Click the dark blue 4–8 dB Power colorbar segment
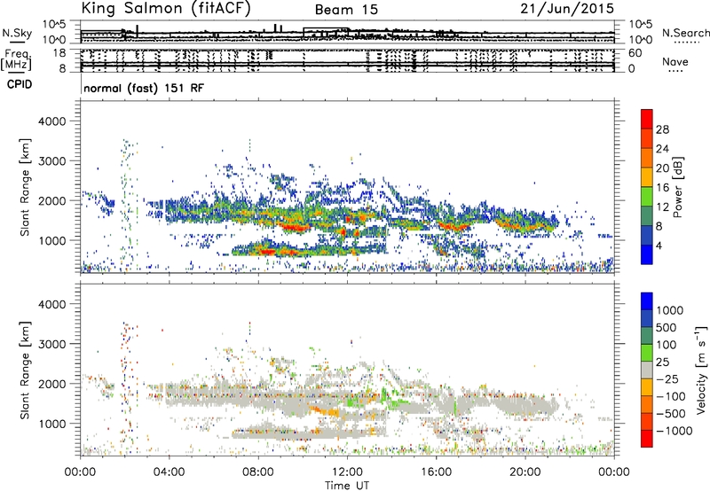This screenshot has width=710, height=491. 647,236
